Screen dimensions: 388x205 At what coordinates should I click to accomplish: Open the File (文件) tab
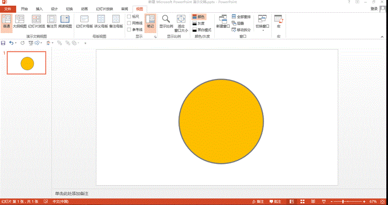[8, 9]
